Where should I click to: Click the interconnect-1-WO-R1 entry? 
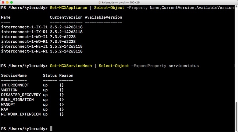pyautogui.click(x=24, y=42)
